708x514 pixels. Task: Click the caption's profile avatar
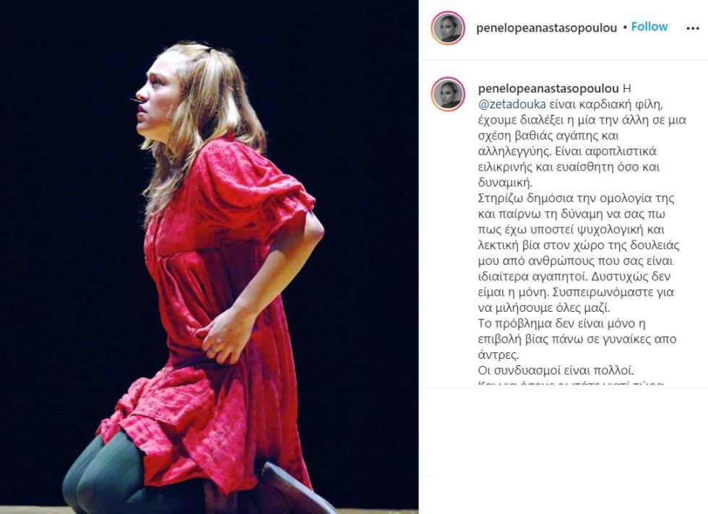(448, 94)
